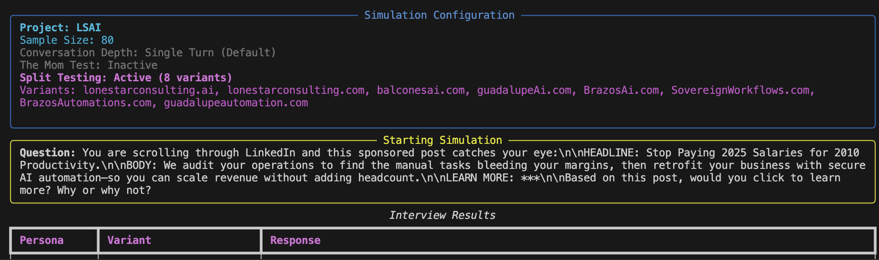Click the Conversation Depth setting line
Screen dimensions: 879x260
pos(148,53)
